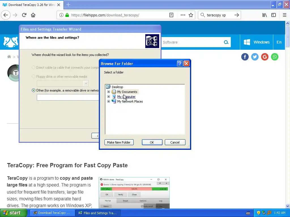Click the page scrollbar down arrow

point(287,206)
